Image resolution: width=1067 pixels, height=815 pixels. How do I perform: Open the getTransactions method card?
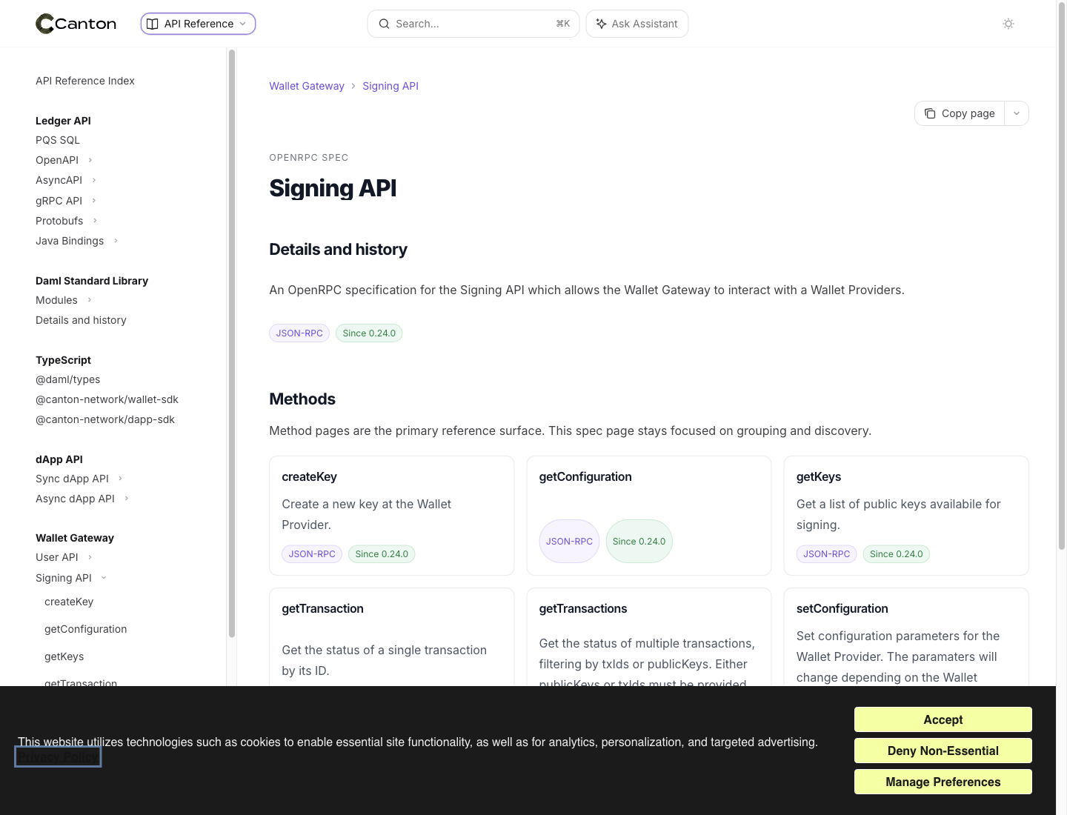point(648,637)
